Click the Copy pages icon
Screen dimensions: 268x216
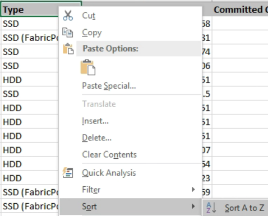pos(67,33)
